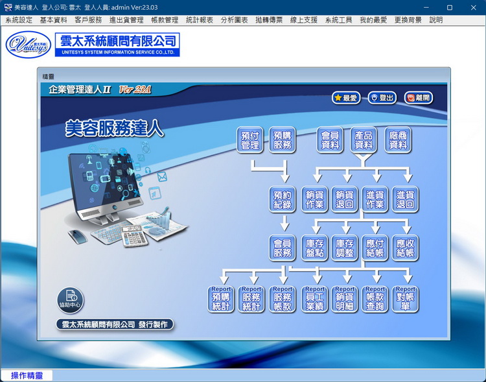Open the 預付管理 module icon
Image resolution: width=486 pixels, height=382 pixels.
coord(250,140)
